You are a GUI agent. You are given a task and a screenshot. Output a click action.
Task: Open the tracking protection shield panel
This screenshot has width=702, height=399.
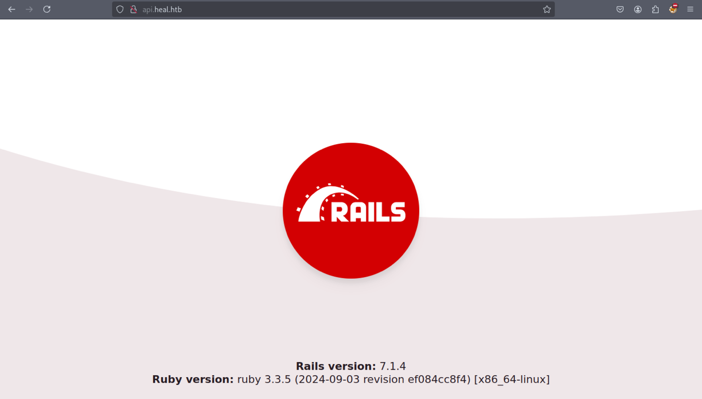(x=120, y=9)
